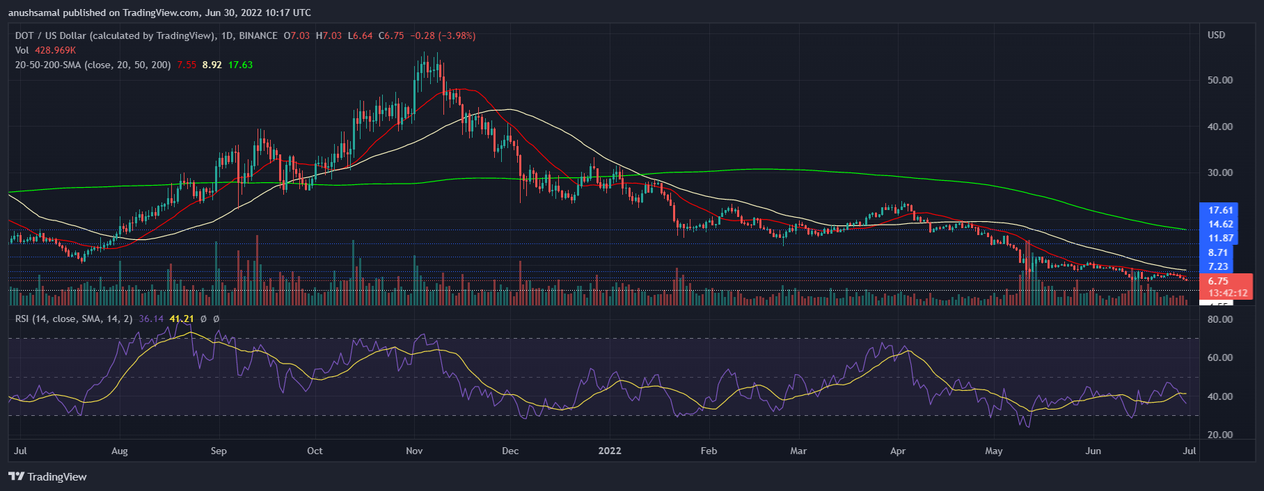Click the anushsamal published header text

click(x=159, y=13)
